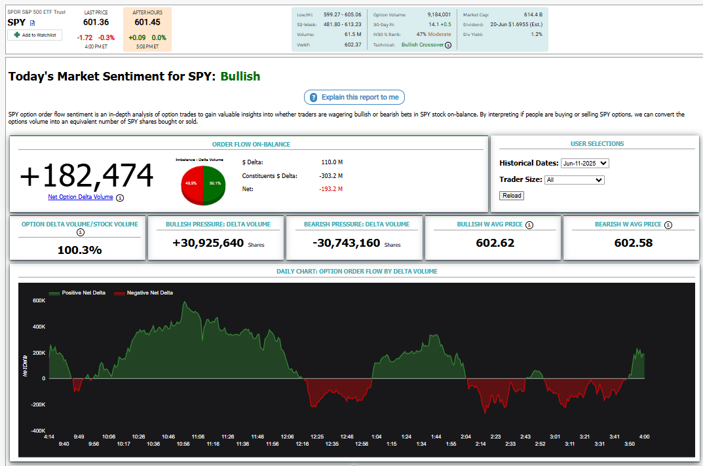The image size is (703, 466).
Task: Click the volume value 61.5 M
Action: [x=353, y=35]
